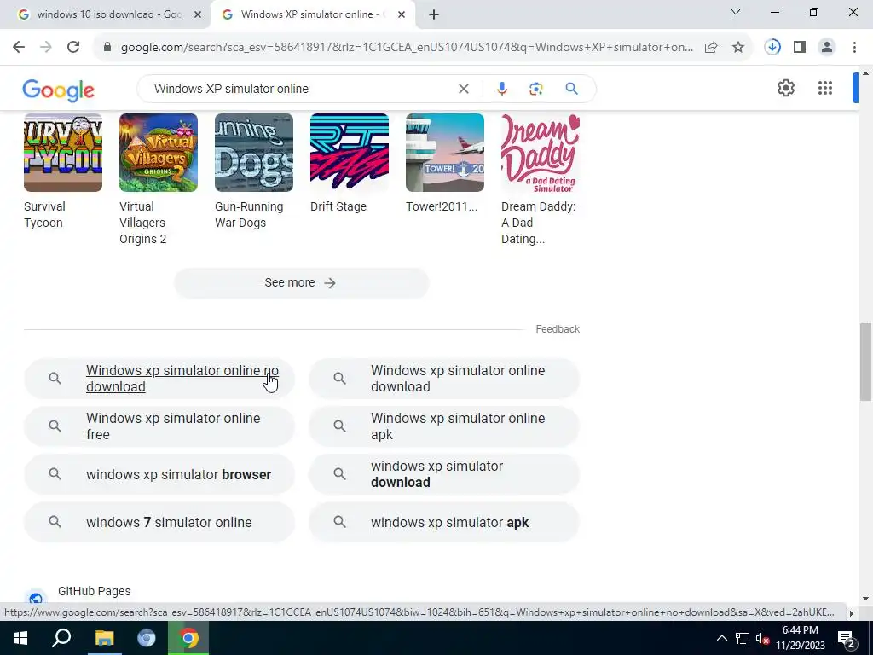The width and height of the screenshot is (873, 655).
Task: Choose Windows xp simulator online apk suggestion
Action: coord(443,426)
